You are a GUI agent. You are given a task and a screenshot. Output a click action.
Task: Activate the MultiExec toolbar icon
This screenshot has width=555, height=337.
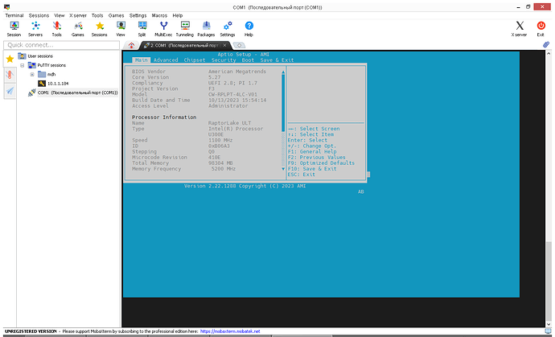(163, 29)
